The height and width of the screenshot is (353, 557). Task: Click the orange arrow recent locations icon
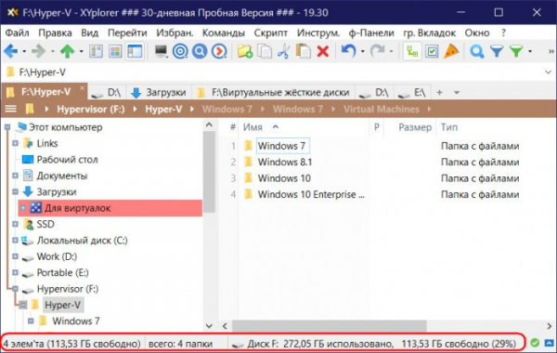(219, 51)
